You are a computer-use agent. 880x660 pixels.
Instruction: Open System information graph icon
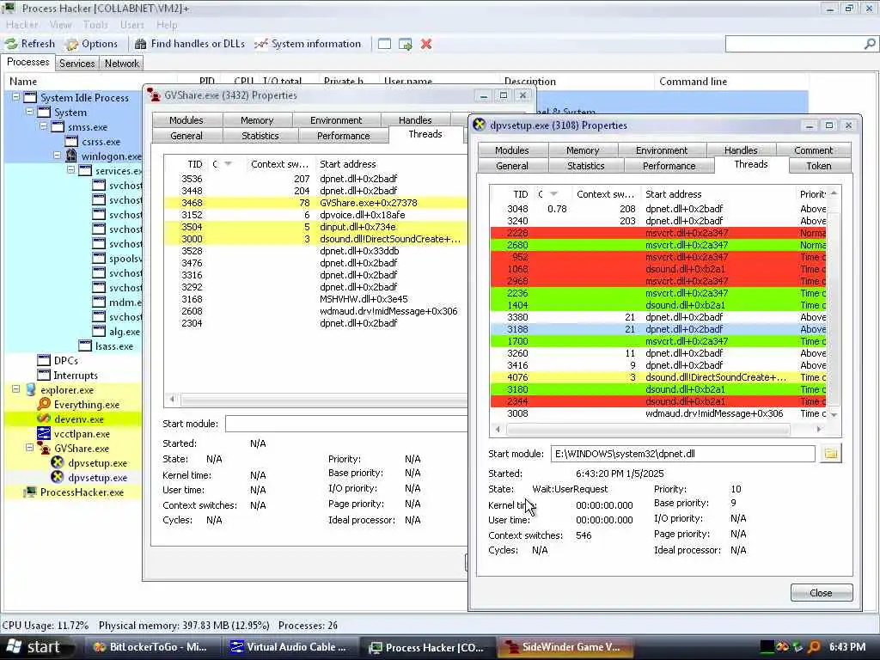[x=261, y=44]
